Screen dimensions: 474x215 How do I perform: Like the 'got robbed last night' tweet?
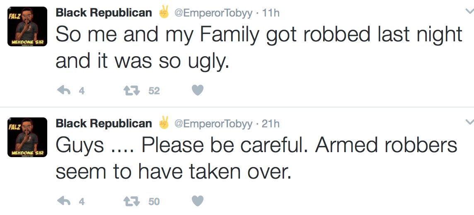point(198,91)
